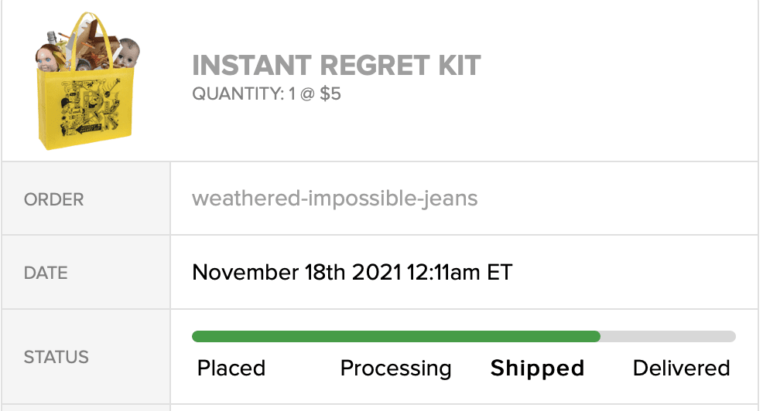Open the INSTANT REGRET KIT product title
The width and height of the screenshot is (763, 411).
[336, 65]
